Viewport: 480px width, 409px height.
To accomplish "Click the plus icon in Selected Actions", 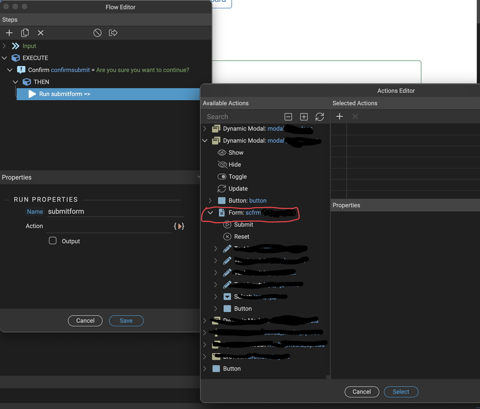I will tap(339, 116).
